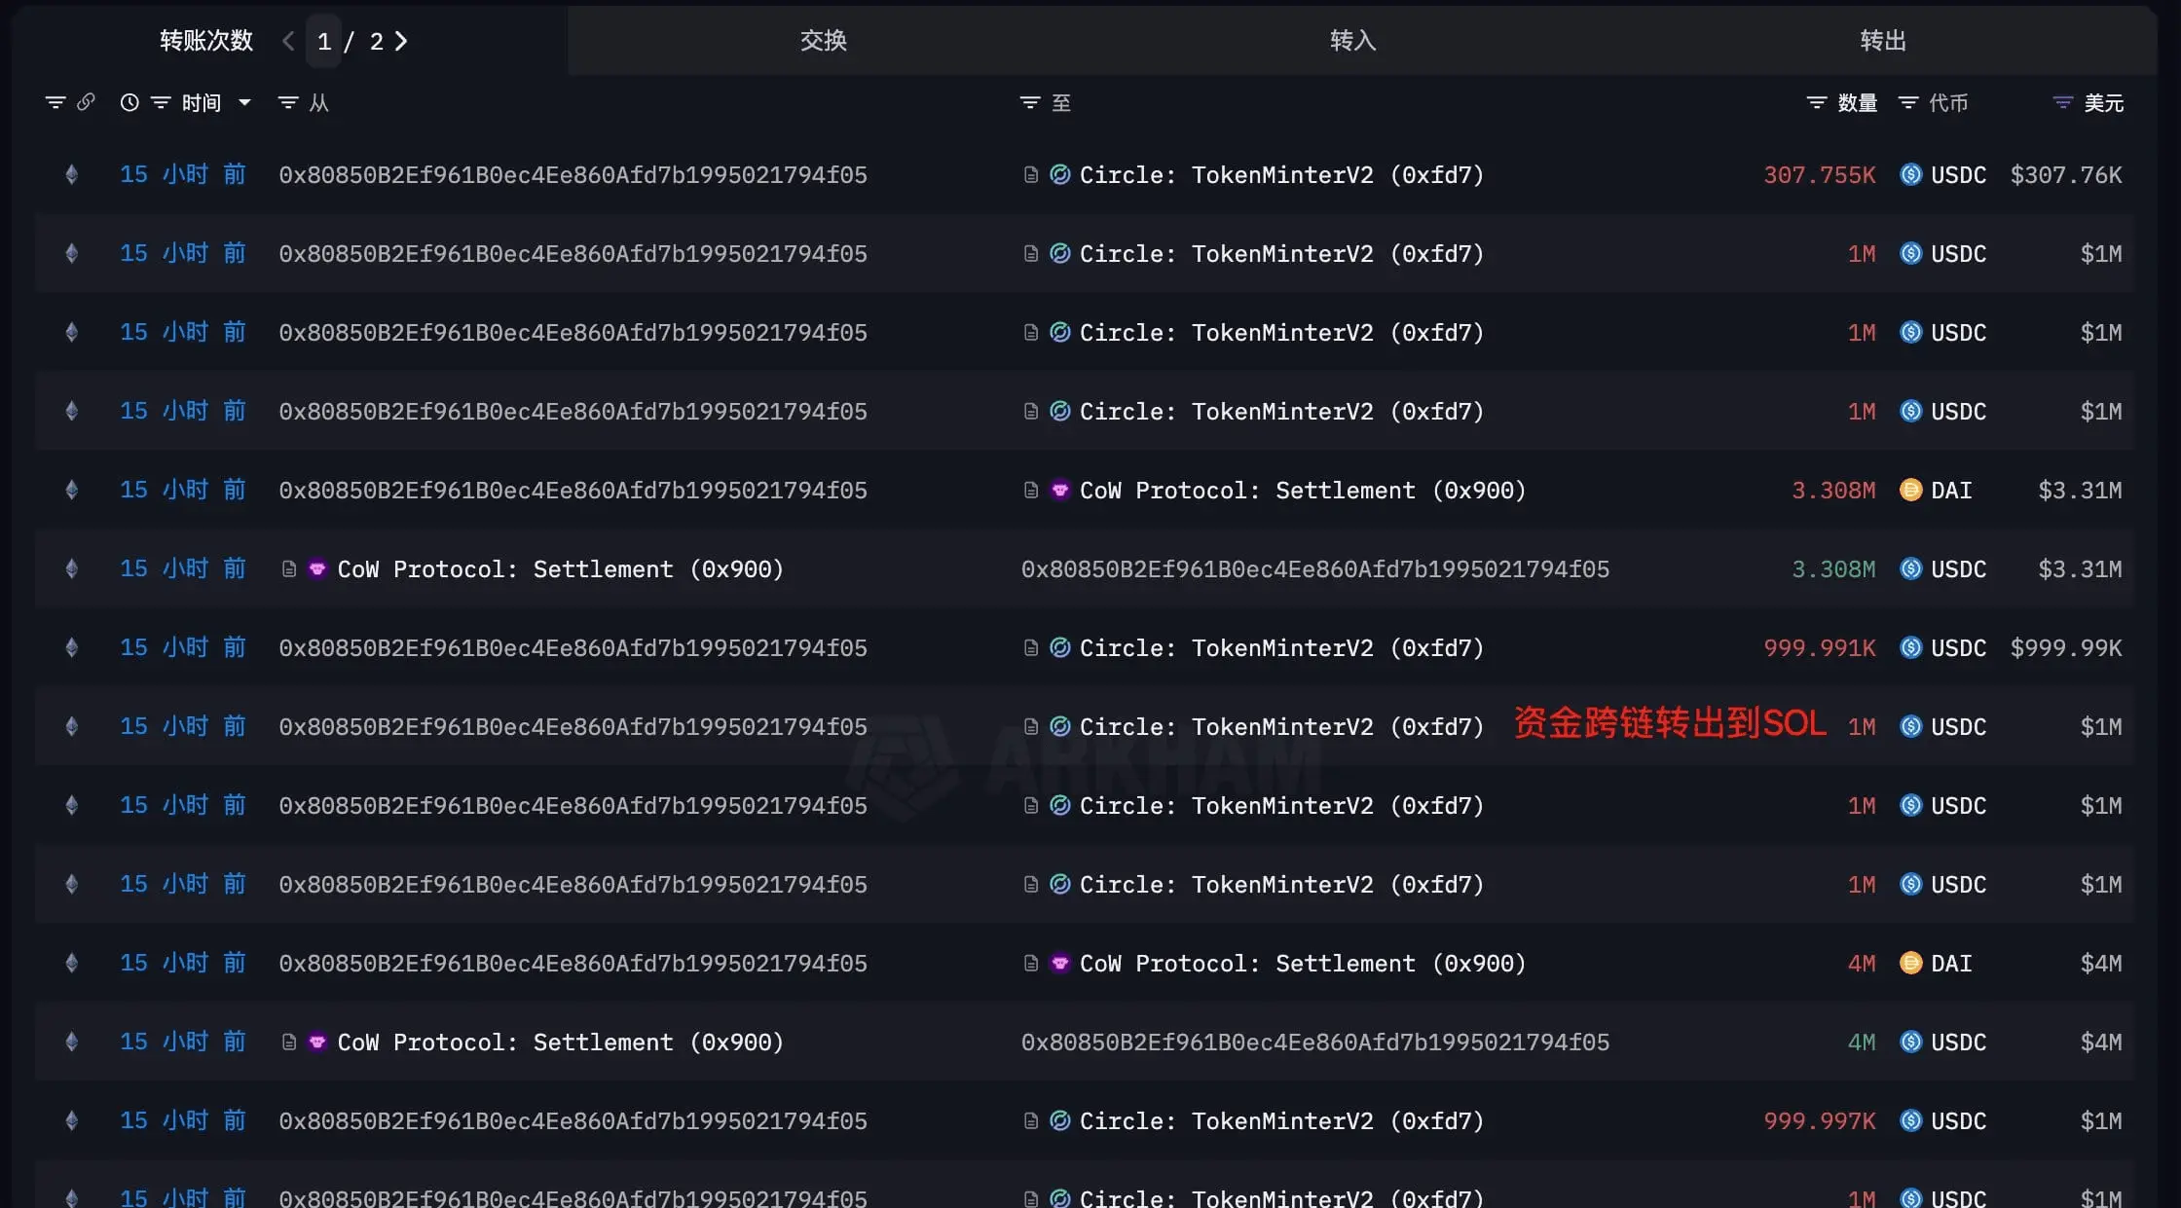Click the USDC token icon in the 307.755K row
This screenshot has height=1208, width=2181.
tap(1910, 175)
